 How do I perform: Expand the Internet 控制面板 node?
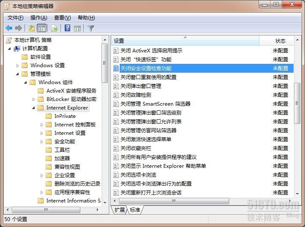coord(41,125)
